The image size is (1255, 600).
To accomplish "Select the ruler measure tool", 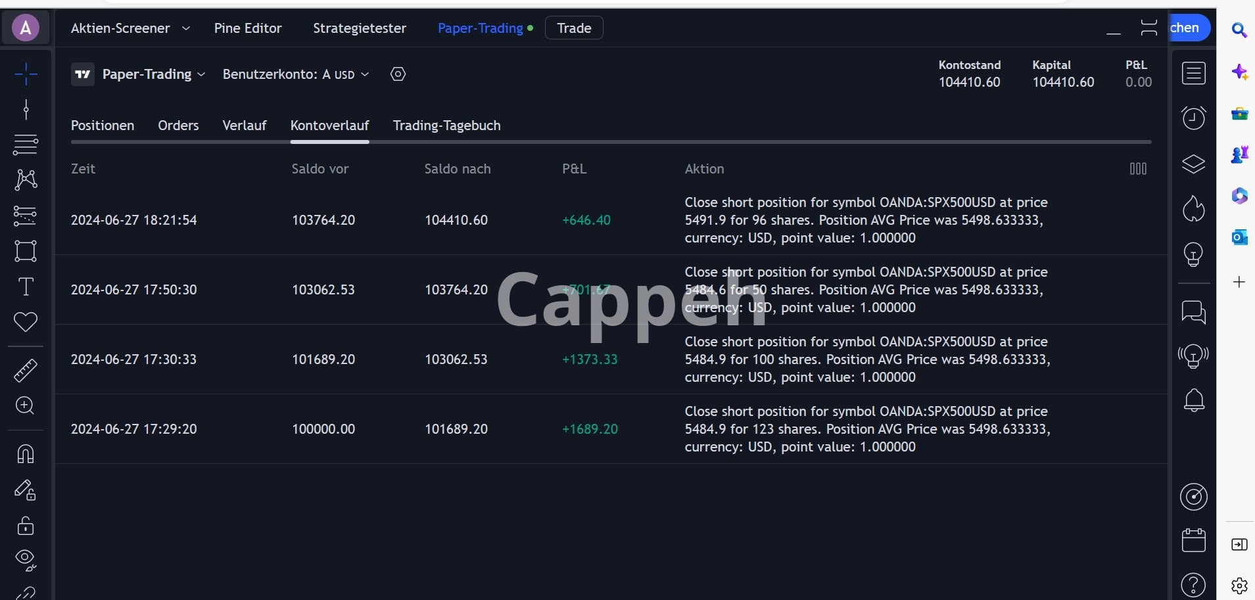I will click(26, 371).
